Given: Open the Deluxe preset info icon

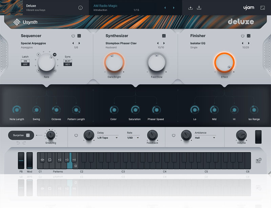Looking at the screenshot, I should [x=80, y=8].
